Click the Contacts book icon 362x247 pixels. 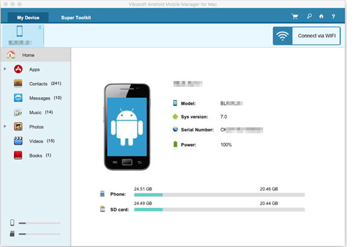(x=18, y=83)
